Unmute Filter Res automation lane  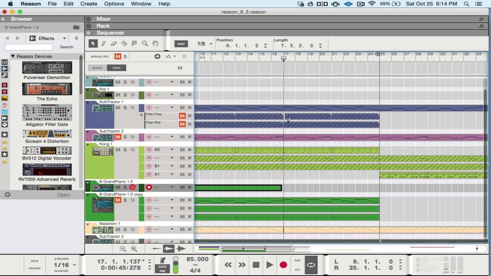click(182, 124)
